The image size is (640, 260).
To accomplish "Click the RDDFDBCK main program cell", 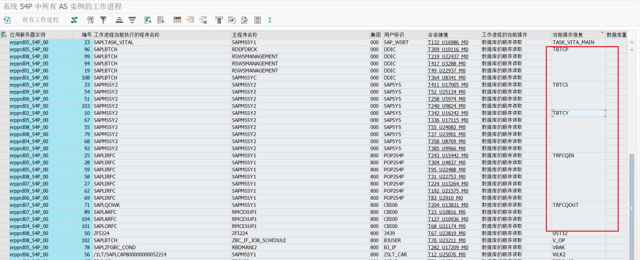I will pos(300,49).
